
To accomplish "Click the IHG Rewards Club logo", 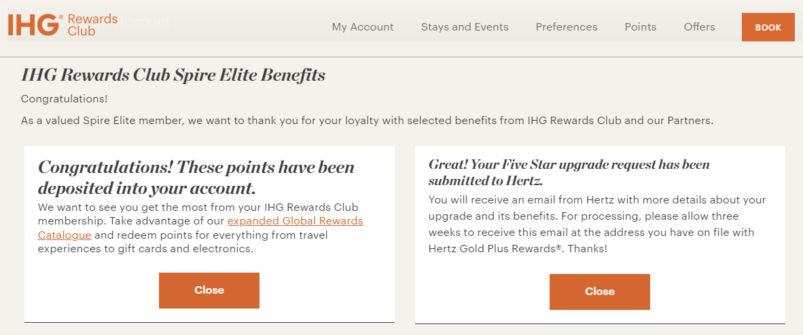I will click(x=61, y=24).
